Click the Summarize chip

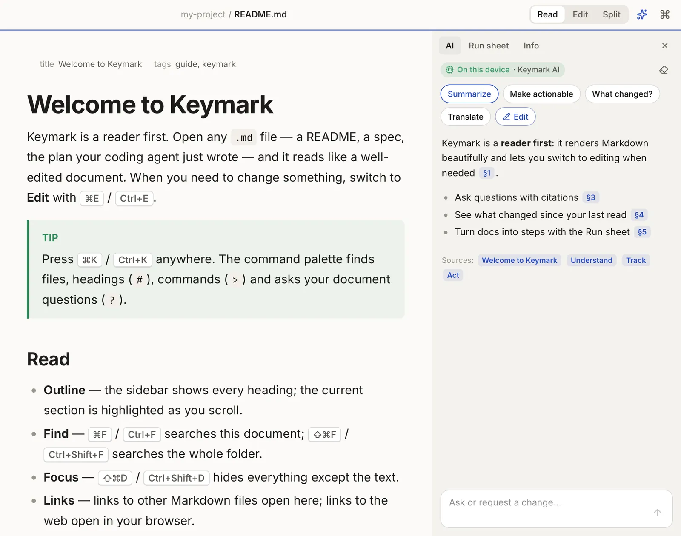click(x=469, y=94)
